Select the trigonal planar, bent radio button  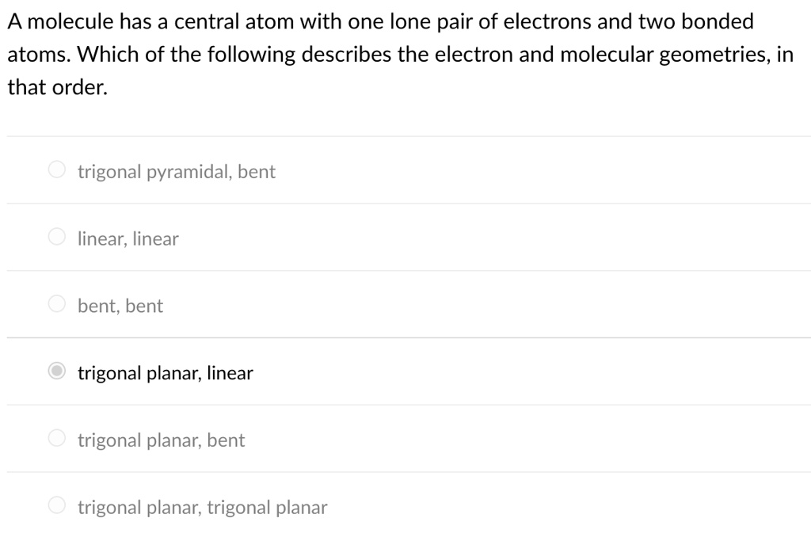coord(55,437)
